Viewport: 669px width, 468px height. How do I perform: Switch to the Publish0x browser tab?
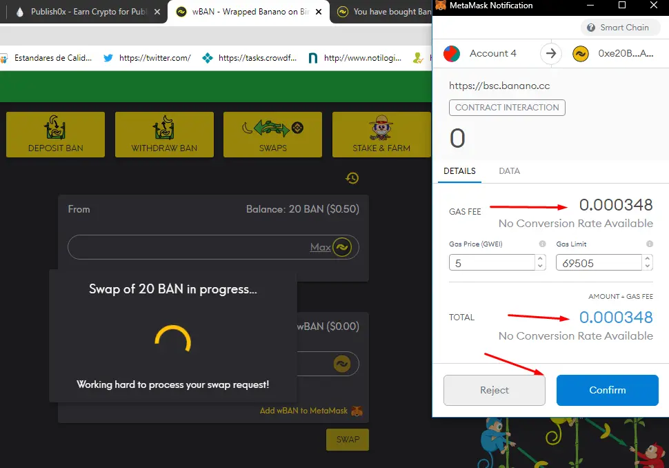click(x=88, y=12)
